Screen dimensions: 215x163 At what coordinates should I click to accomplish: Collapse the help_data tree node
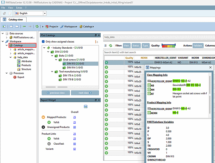click(11, 57)
